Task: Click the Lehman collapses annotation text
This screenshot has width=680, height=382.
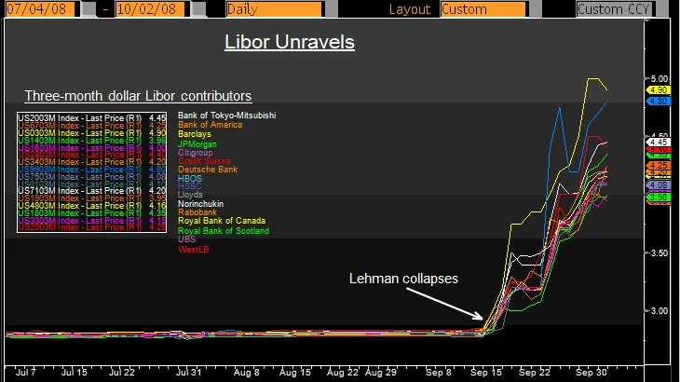Action: pos(403,279)
